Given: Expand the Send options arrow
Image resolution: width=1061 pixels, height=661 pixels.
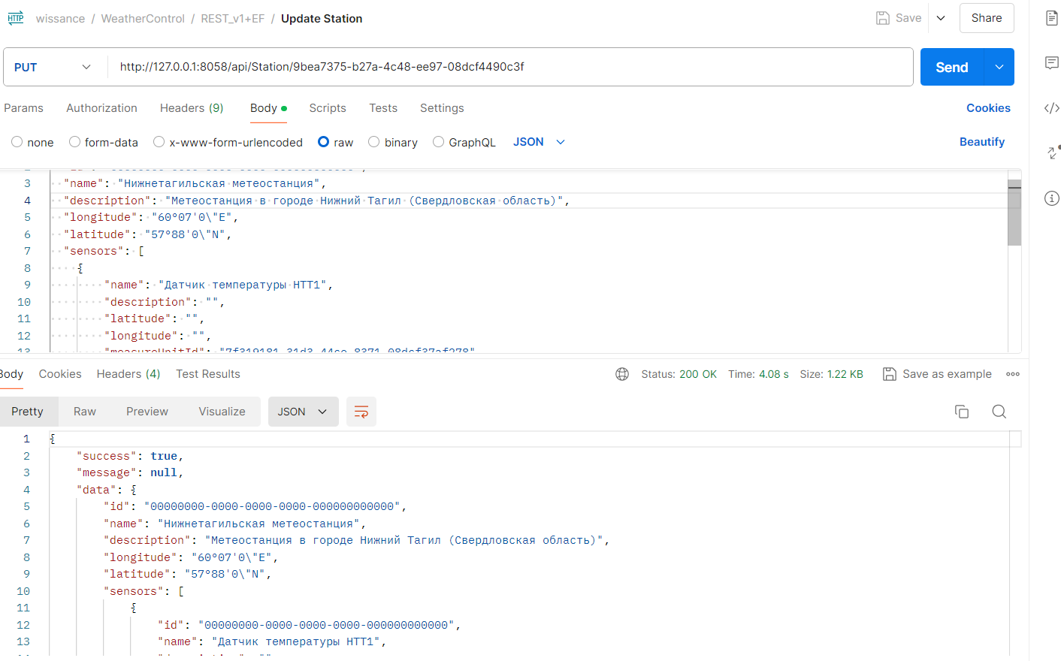Looking at the screenshot, I should pyautogui.click(x=999, y=67).
